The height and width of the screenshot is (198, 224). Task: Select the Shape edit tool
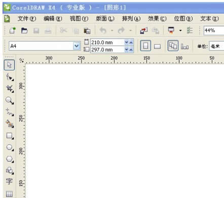coord(10,77)
